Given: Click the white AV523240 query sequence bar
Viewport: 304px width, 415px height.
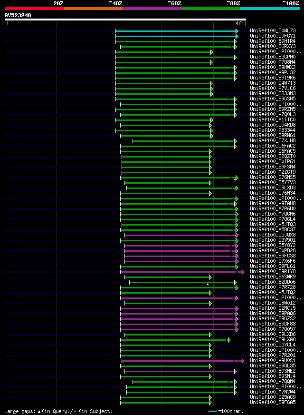Looking at the screenshot, I should (x=125, y=20).
